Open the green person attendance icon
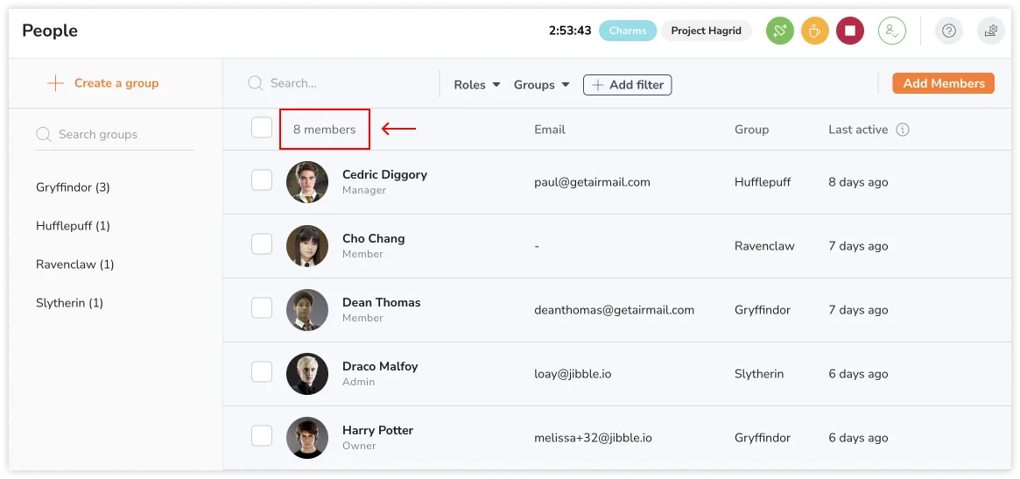Image resolution: width=1020 pixels, height=479 pixels. click(891, 31)
